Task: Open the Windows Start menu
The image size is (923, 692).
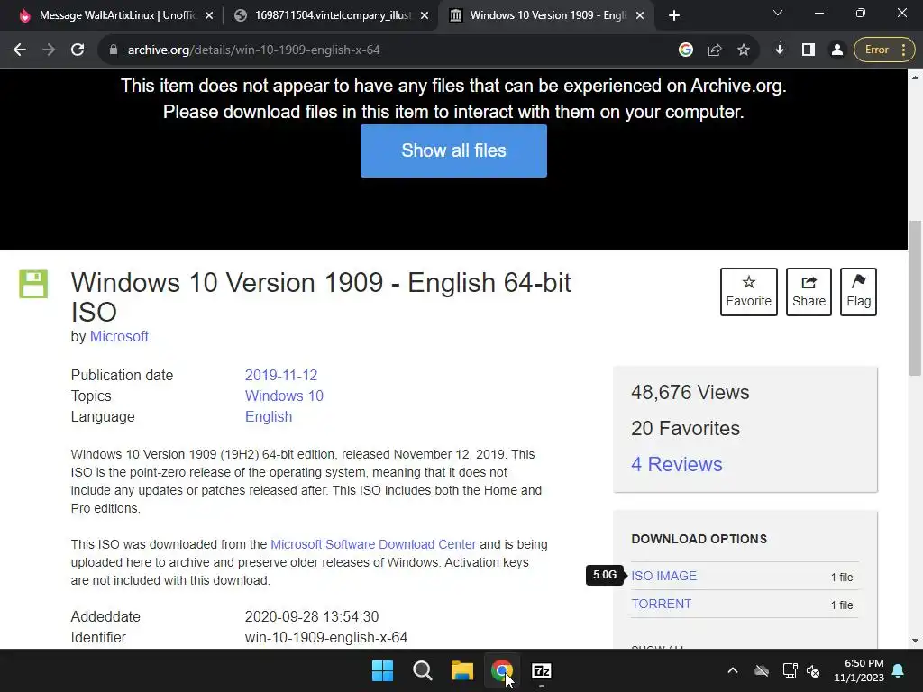Action: pos(382,670)
